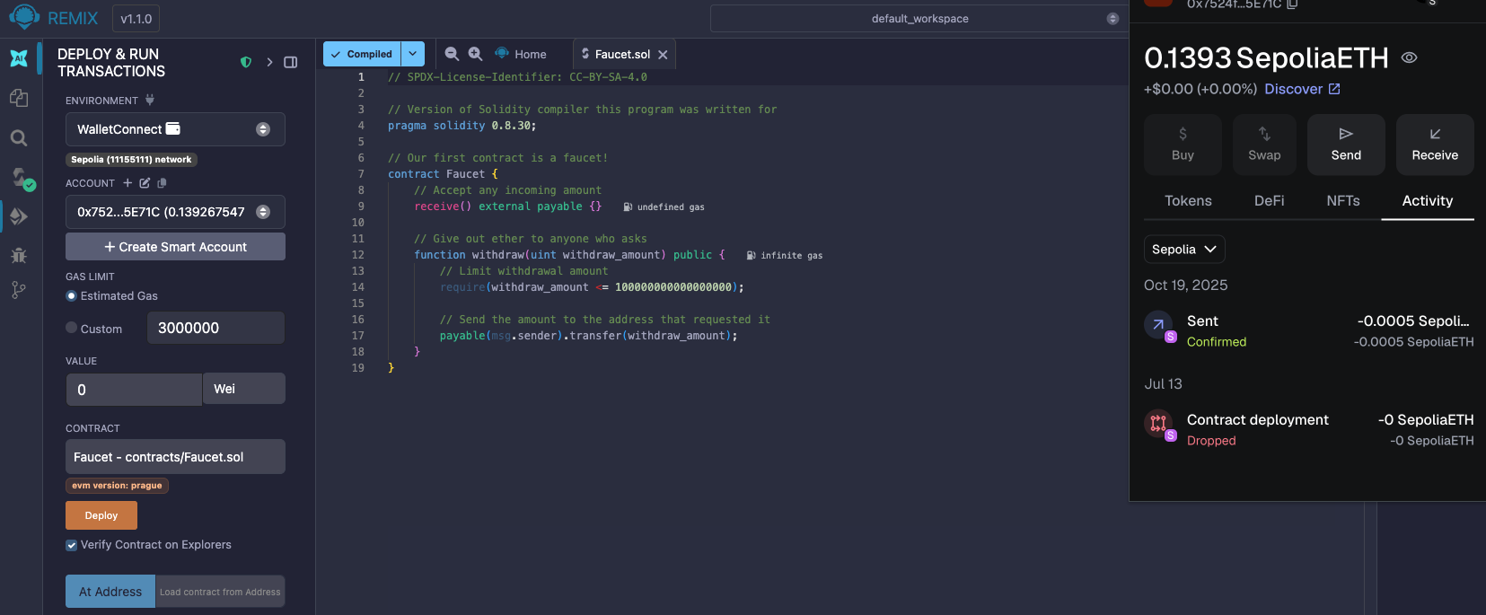Copy the account address in Remix
The image size is (1486, 615).
[162, 183]
